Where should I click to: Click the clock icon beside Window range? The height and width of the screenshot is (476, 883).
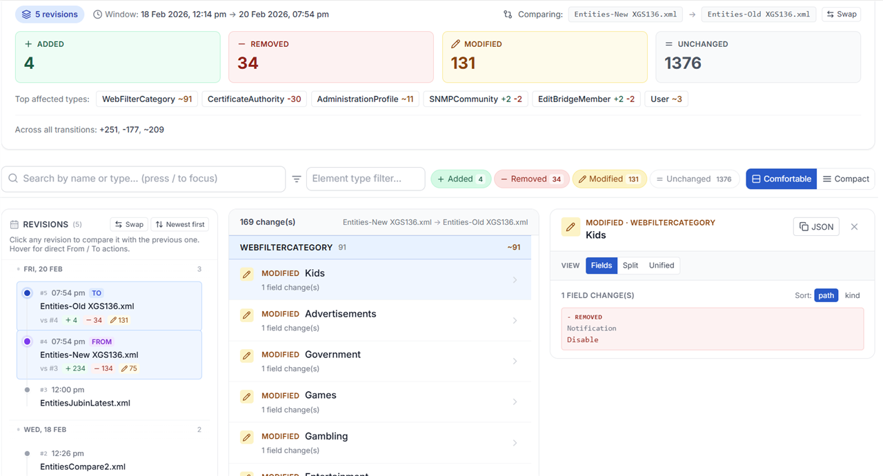coord(98,14)
